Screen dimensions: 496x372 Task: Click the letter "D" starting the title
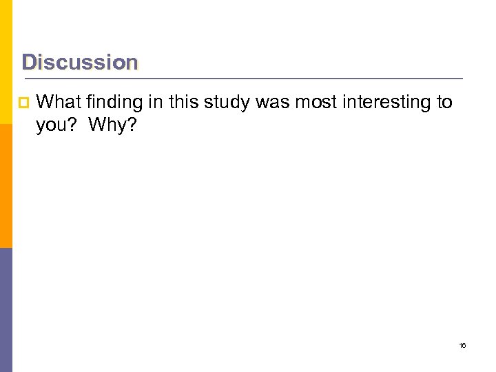coord(28,62)
